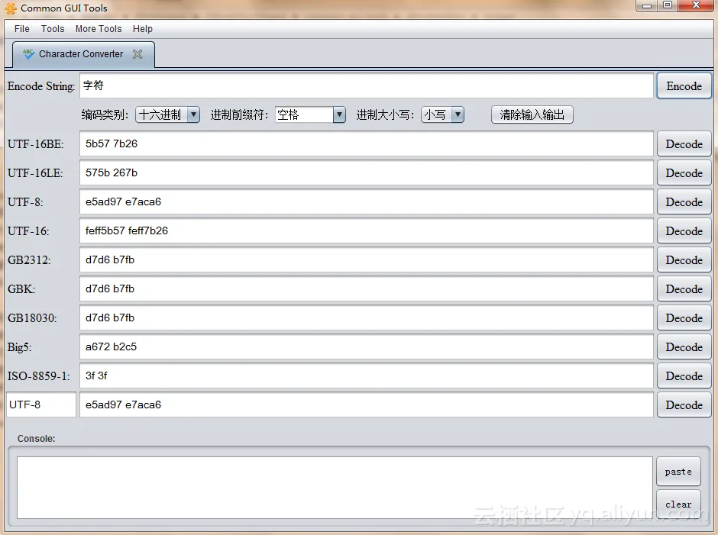Open the More Tools menu

(99, 29)
